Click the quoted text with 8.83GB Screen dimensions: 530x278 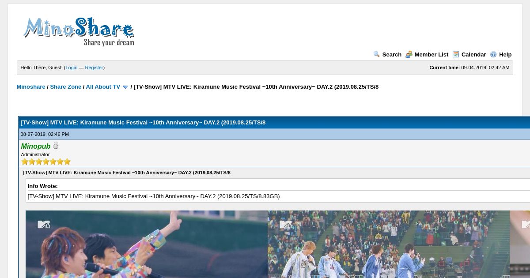point(154,196)
